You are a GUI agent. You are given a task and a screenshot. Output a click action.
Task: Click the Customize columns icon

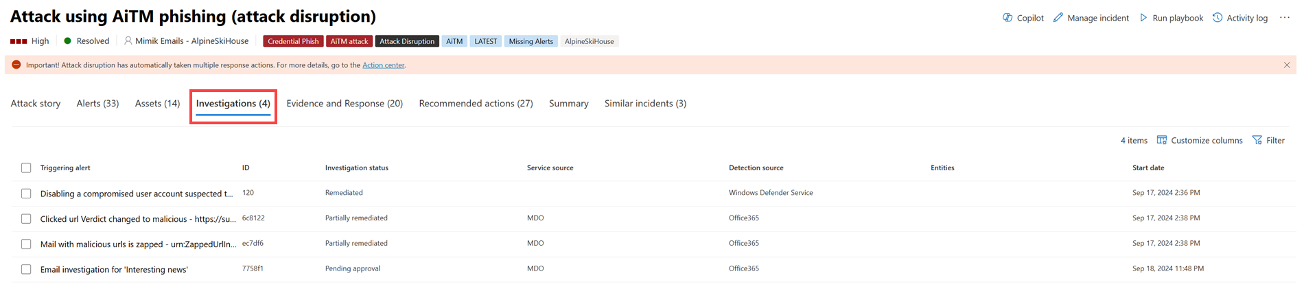pyautogui.click(x=1161, y=140)
